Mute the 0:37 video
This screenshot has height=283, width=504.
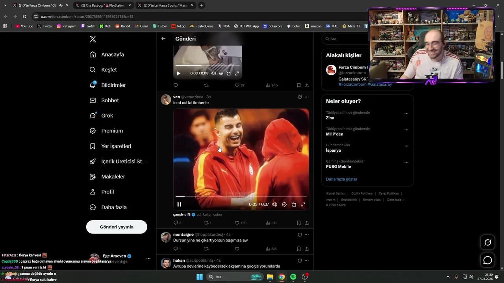coord(275,204)
